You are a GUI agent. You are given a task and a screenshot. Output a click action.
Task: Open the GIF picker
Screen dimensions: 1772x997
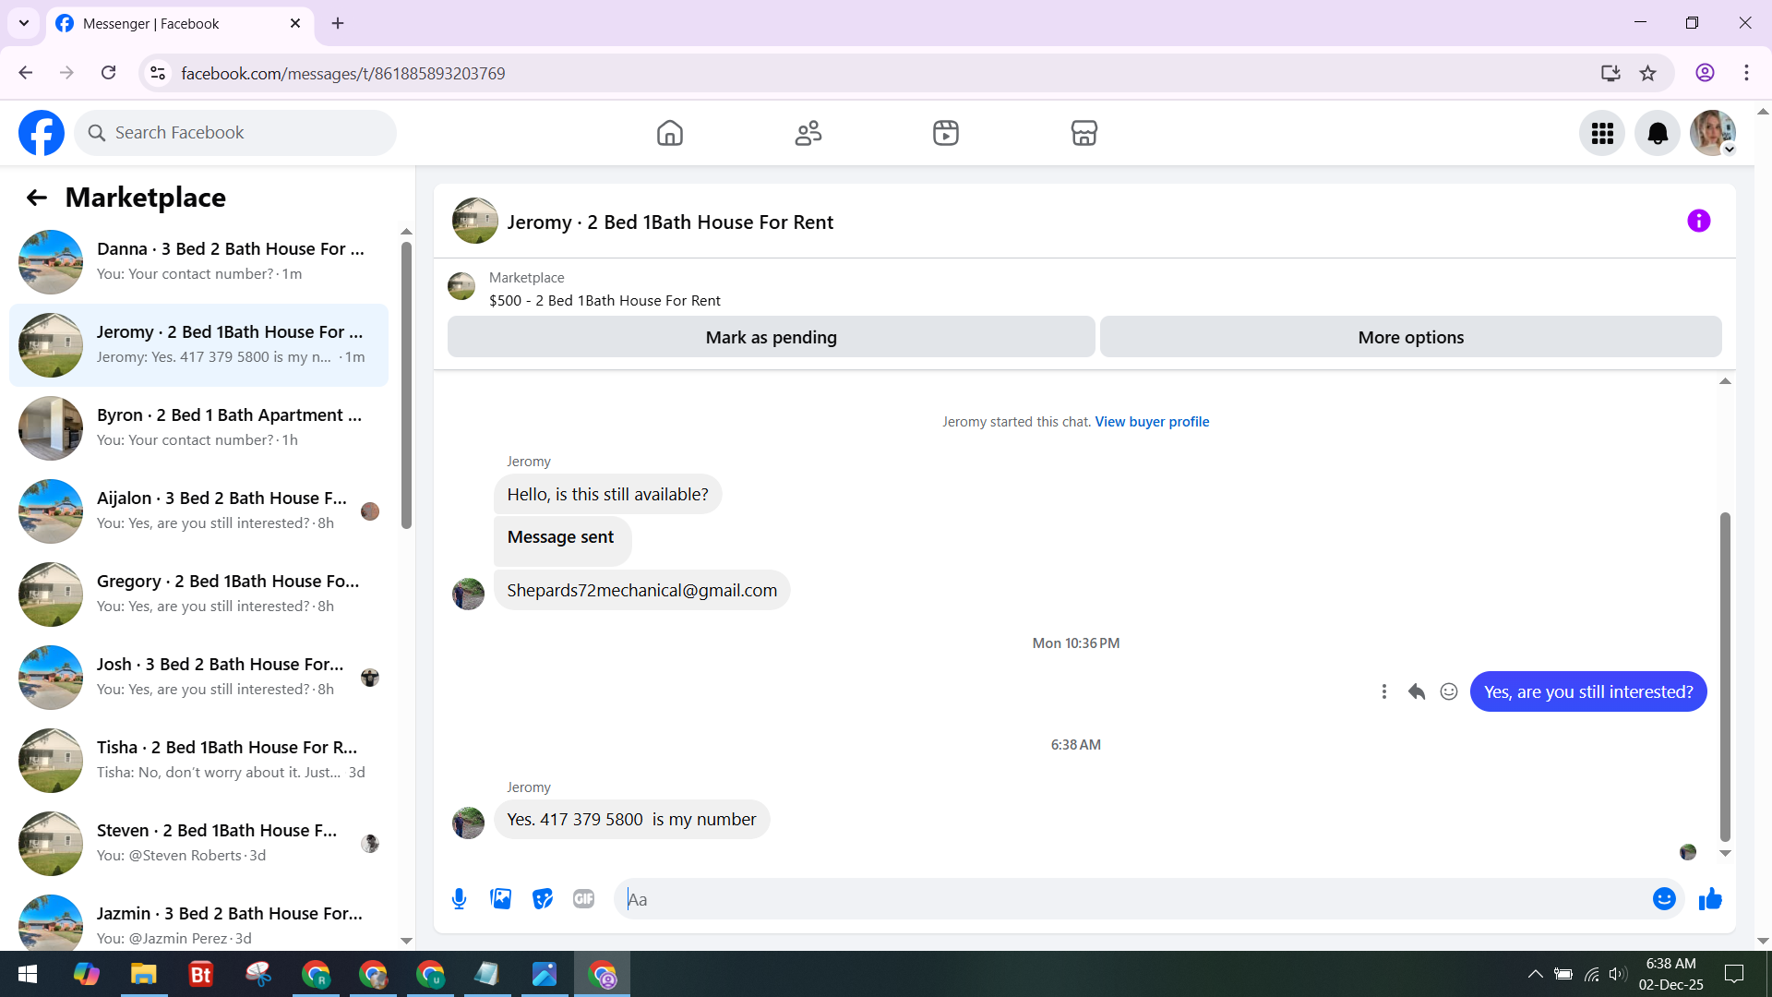pyautogui.click(x=583, y=899)
